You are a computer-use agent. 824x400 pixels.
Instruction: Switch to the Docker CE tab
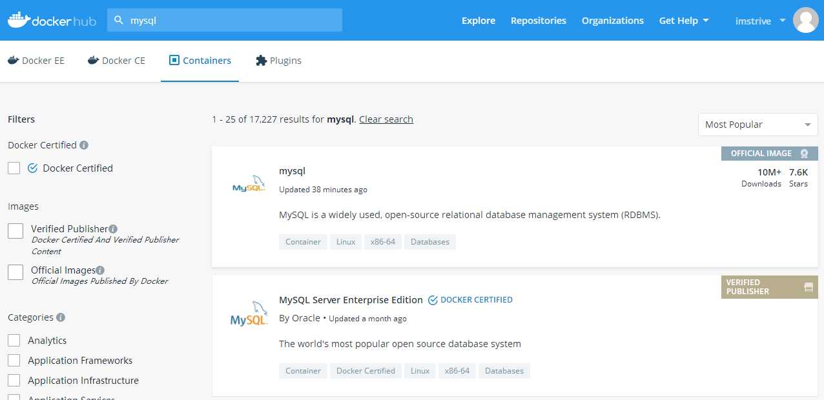(x=116, y=61)
